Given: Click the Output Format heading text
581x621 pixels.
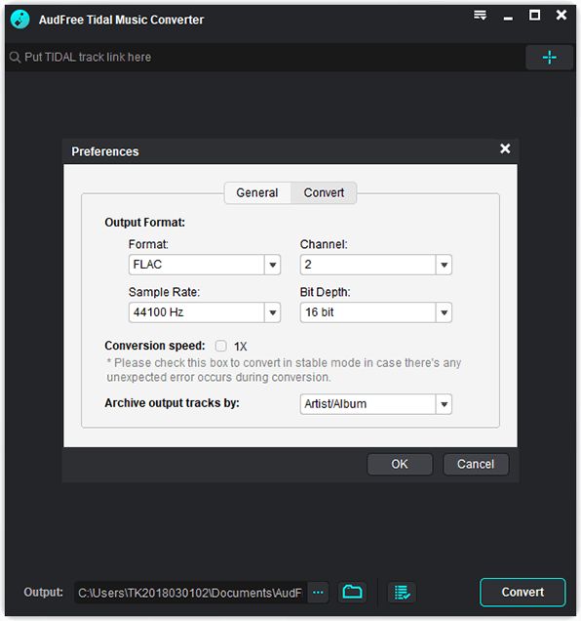Looking at the screenshot, I should coord(144,223).
